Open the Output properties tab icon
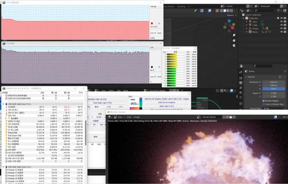The height and width of the screenshot is (184, 288). pos(241,83)
